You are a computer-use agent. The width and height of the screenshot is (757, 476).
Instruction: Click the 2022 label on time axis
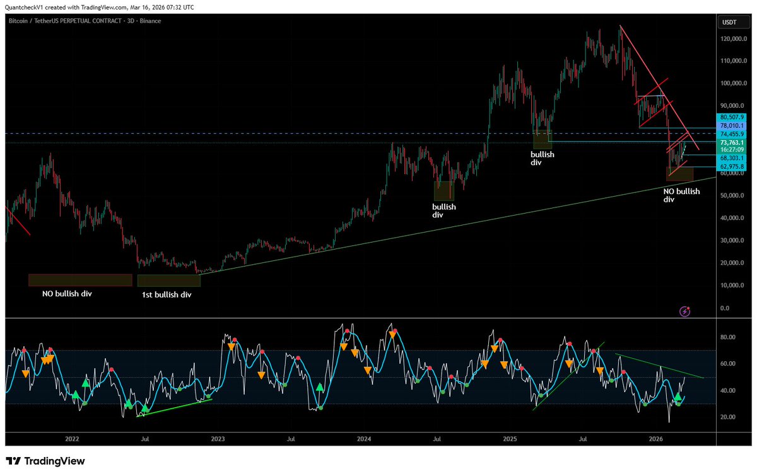72,438
